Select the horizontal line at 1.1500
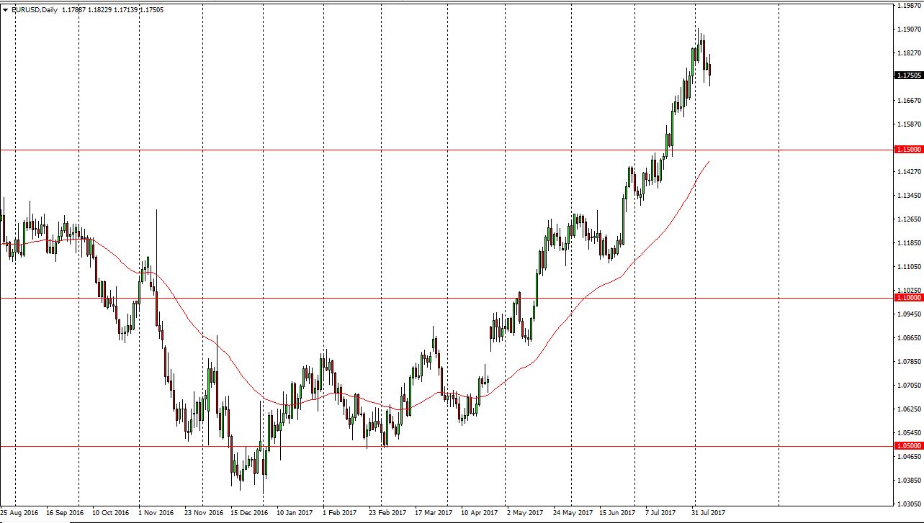 pos(432,150)
